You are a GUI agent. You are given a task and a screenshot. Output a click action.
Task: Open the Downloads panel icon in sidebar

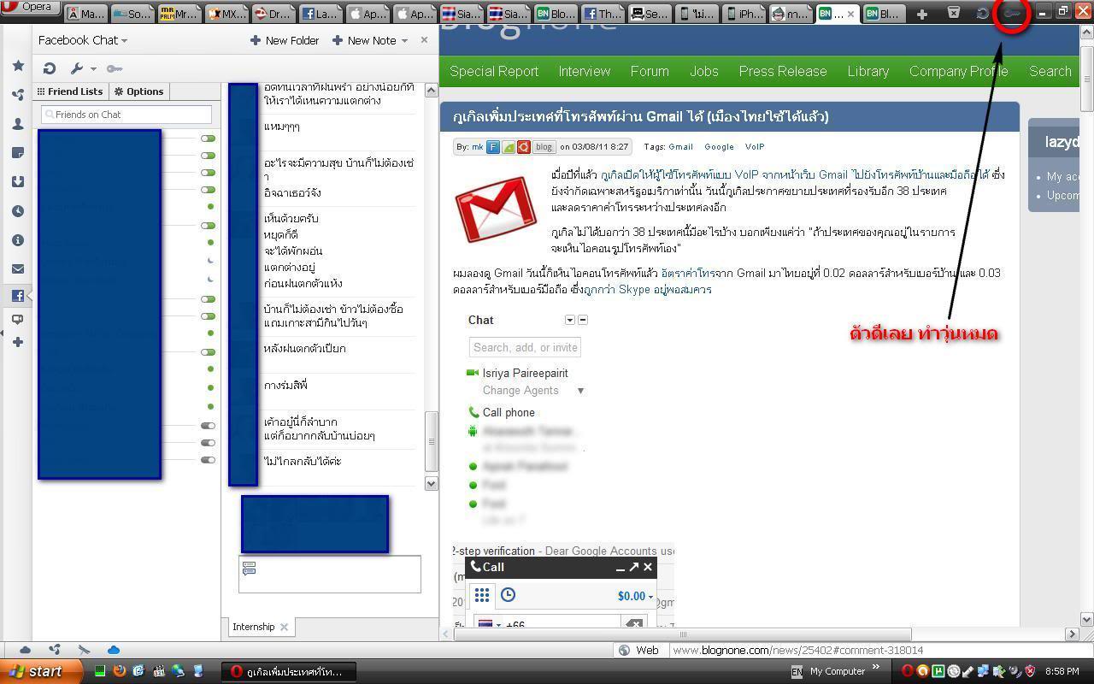18,182
